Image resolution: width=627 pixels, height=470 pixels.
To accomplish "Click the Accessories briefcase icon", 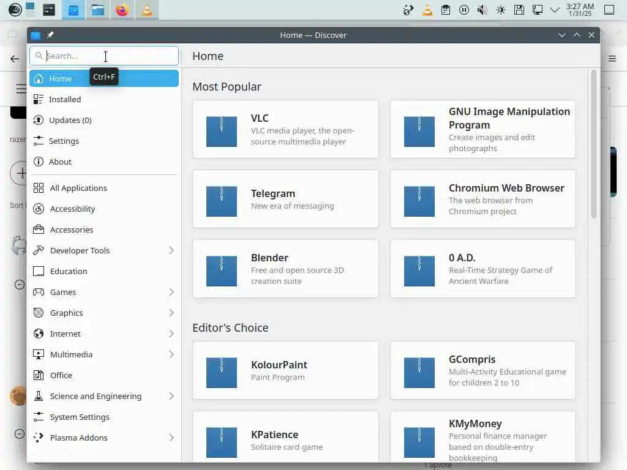I will [x=39, y=229].
